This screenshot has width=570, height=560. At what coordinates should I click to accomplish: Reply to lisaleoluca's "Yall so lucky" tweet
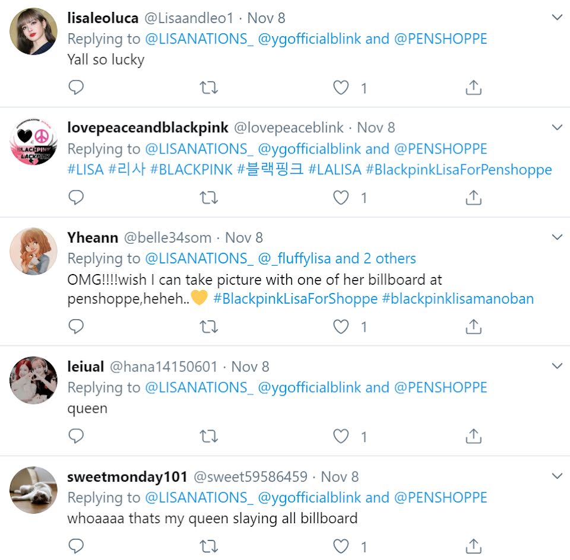pos(76,88)
